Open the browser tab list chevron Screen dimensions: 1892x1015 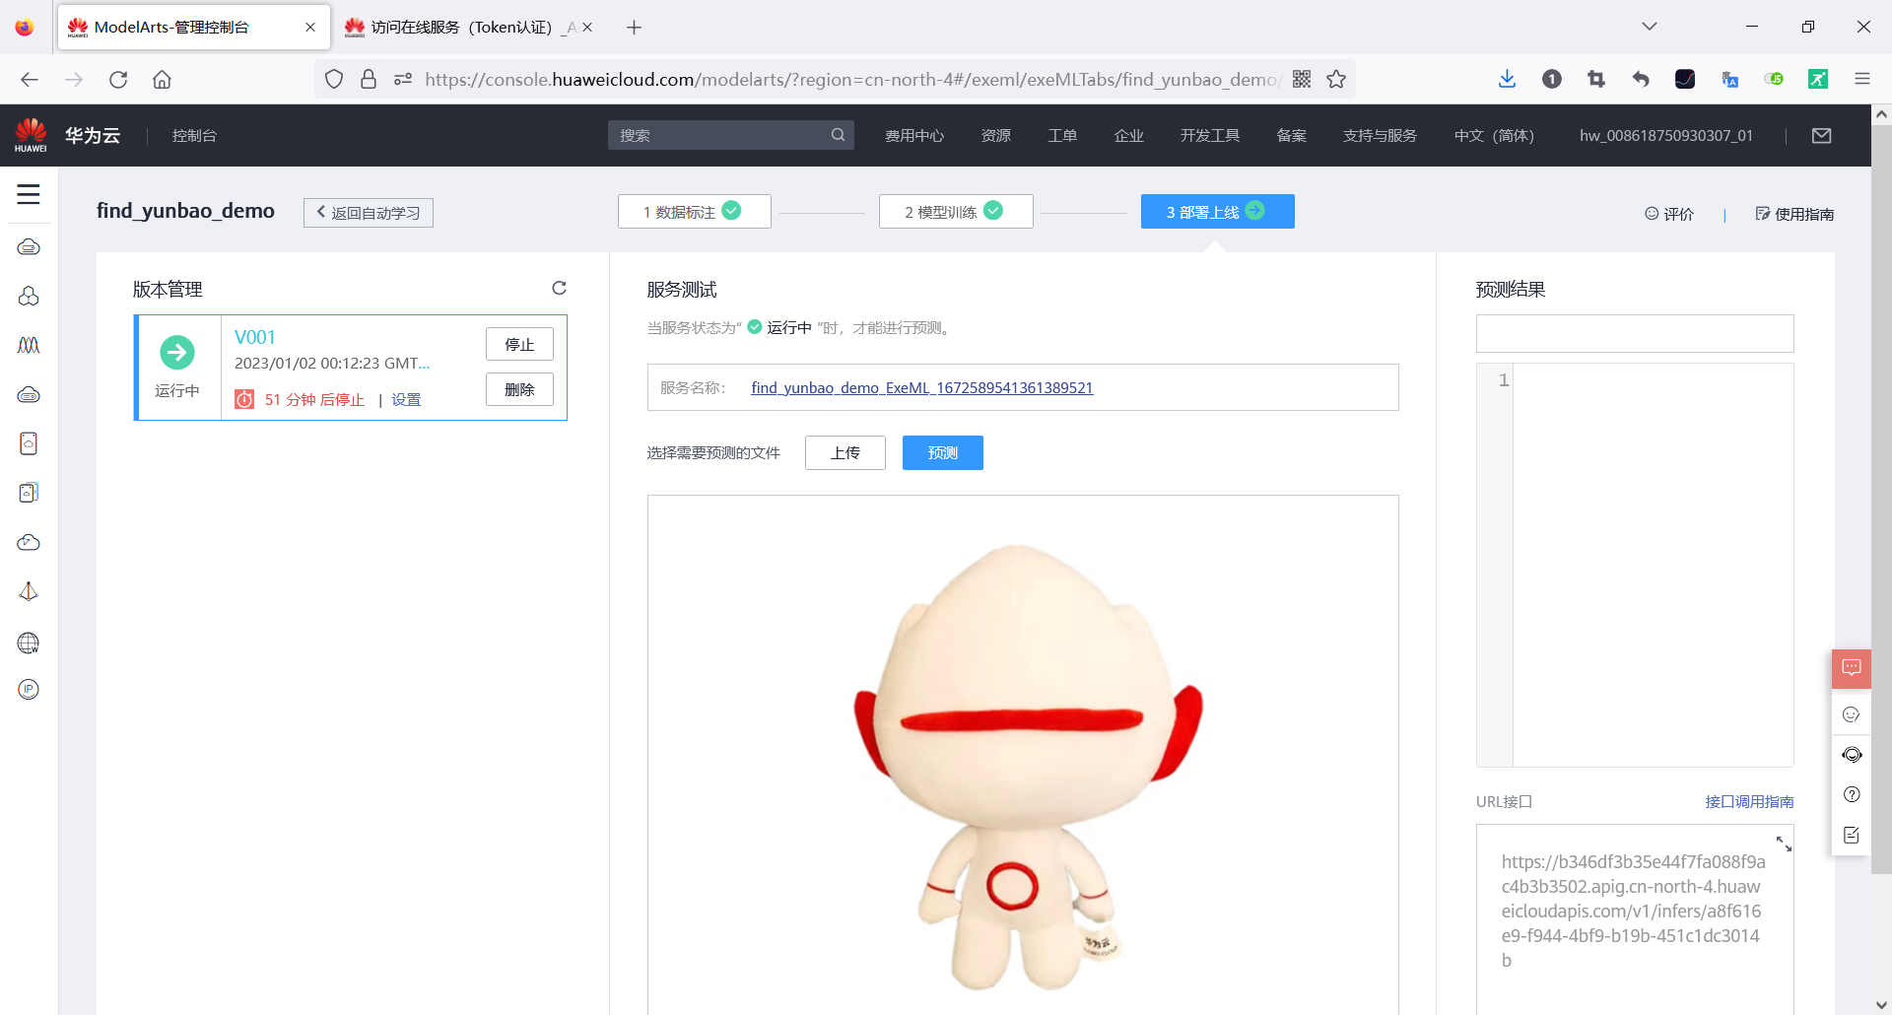click(x=1650, y=27)
